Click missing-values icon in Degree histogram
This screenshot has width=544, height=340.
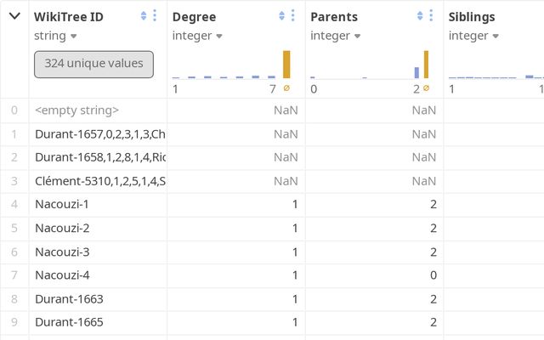[286, 88]
